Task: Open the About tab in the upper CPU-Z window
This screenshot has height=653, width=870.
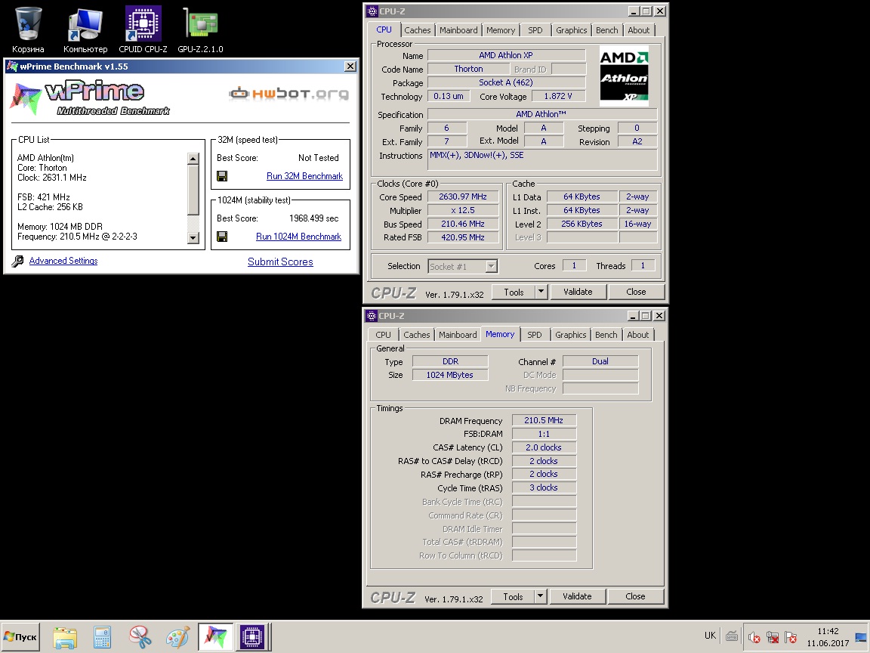Action: pyautogui.click(x=639, y=30)
